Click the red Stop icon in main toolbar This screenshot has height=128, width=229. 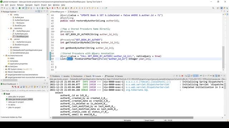[x=52, y=8]
